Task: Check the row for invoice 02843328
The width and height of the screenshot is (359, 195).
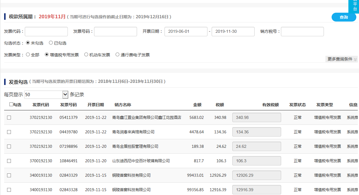Action: click(x=9, y=190)
